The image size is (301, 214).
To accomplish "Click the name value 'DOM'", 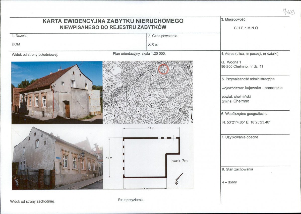I will click(16, 44).
